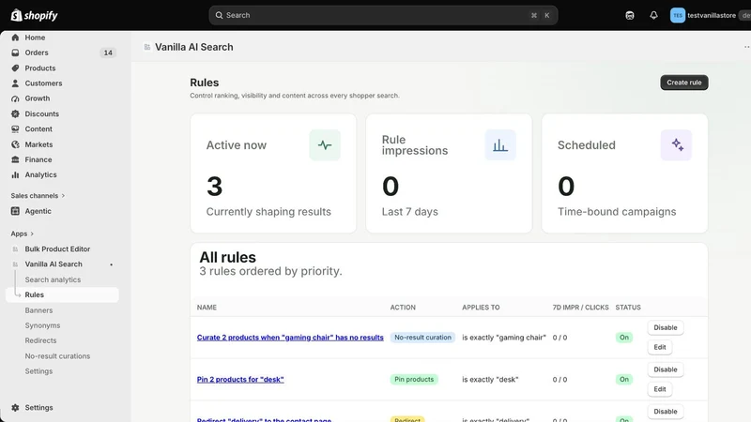Viewport: 751px width, 422px height.
Task: Click the Active now pulse icon
Action: pyautogui.click(x=325, y=145)
